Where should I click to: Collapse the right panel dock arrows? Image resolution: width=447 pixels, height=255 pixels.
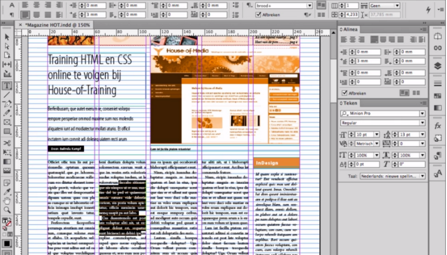424,23
